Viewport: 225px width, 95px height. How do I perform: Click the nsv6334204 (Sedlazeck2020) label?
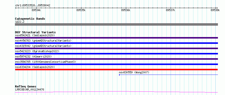[35, 67]
